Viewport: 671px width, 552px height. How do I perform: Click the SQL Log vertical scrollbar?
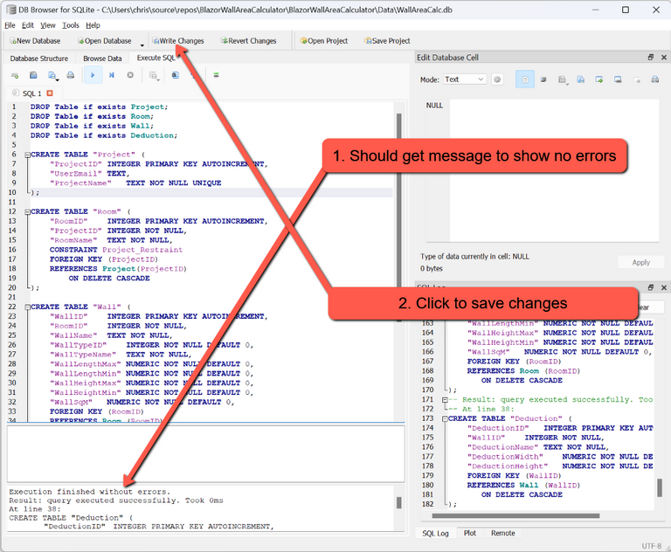coord(660,488)
